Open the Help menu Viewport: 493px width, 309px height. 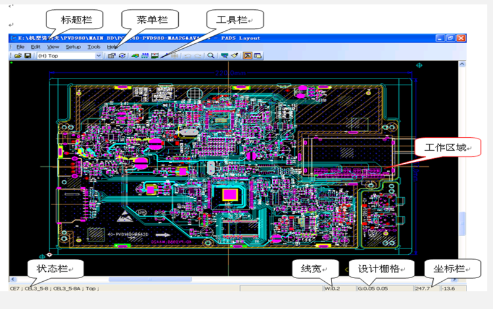click(x=111, y=47)
